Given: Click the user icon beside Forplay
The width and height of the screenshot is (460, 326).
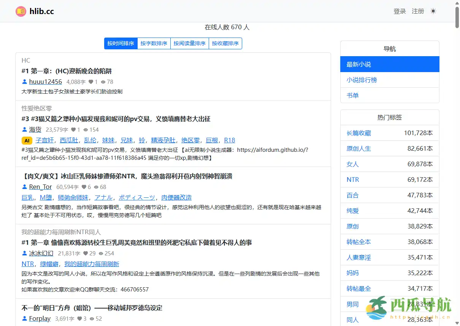Looking at the screenshot, I should [x=24, y=318].
